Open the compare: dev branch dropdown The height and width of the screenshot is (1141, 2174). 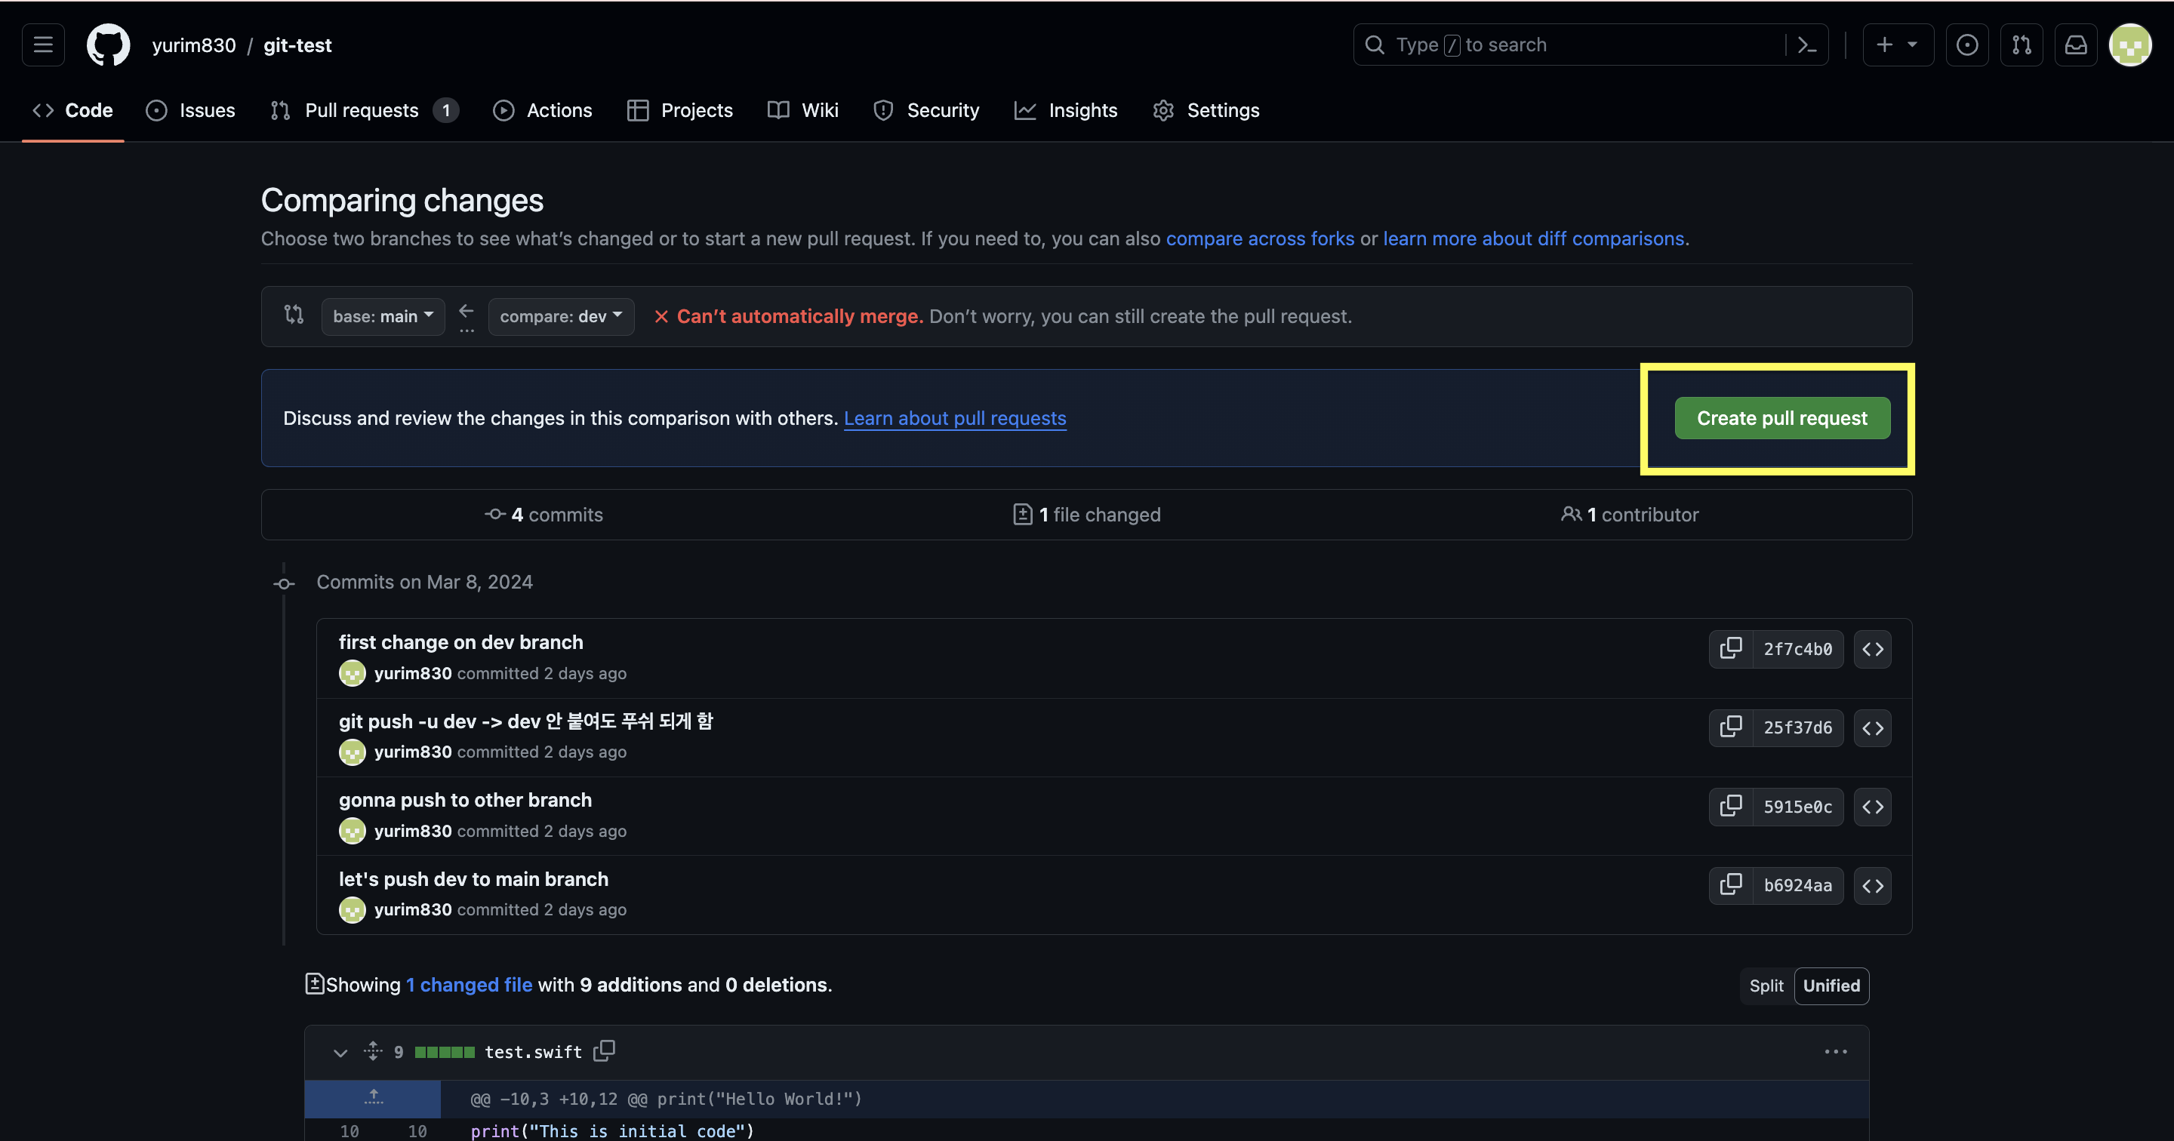[x=560, y=316]
